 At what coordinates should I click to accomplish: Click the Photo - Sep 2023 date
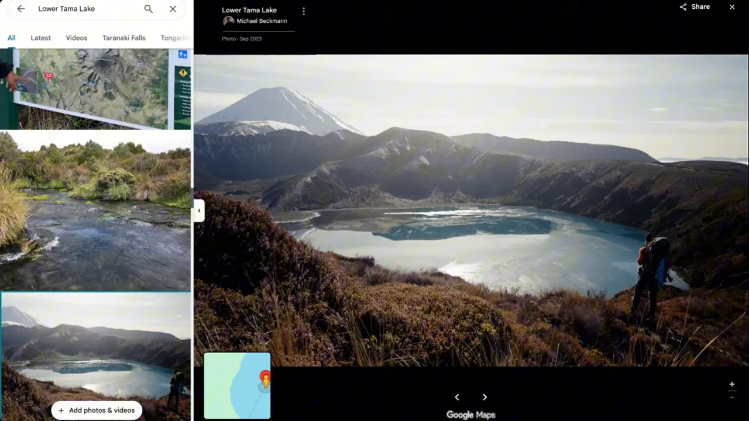tap(242, 39)
